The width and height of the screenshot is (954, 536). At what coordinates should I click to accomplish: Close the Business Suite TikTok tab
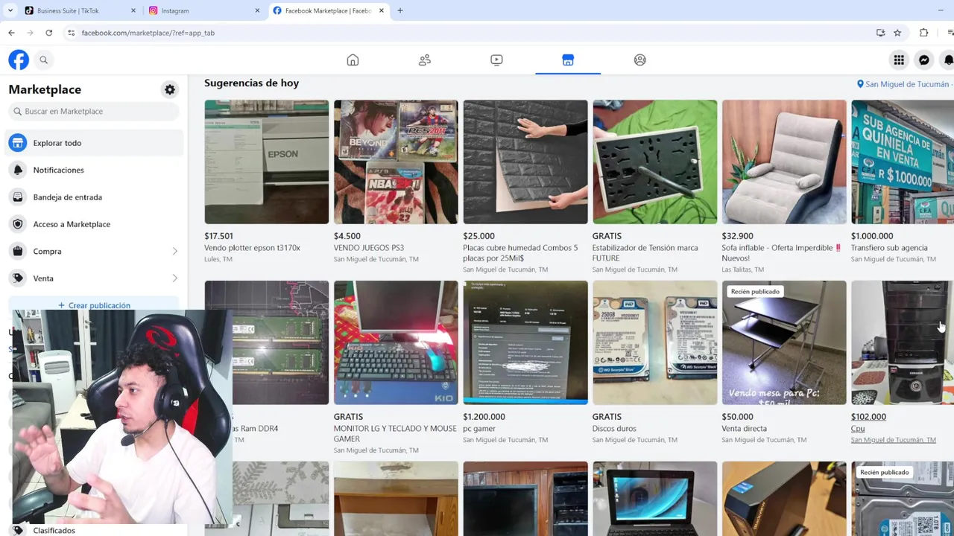click(133, 10)
